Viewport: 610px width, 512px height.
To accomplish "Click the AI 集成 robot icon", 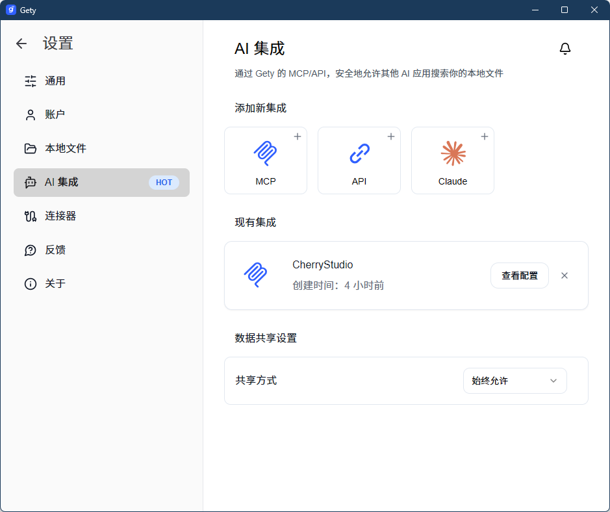I will coord(31,183).
